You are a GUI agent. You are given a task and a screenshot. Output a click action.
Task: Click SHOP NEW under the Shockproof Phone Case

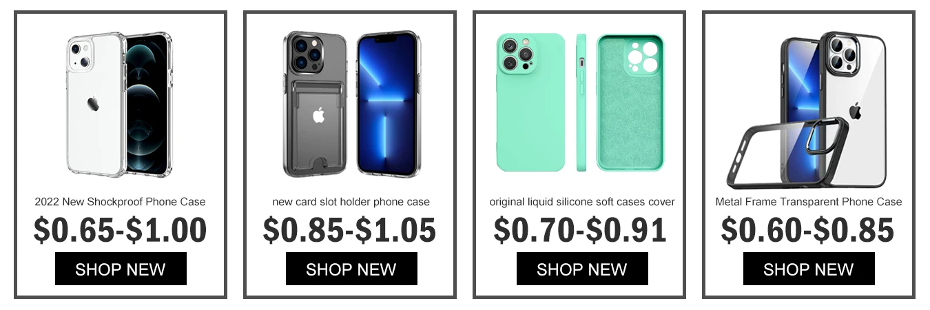click(x=121, y=269)
